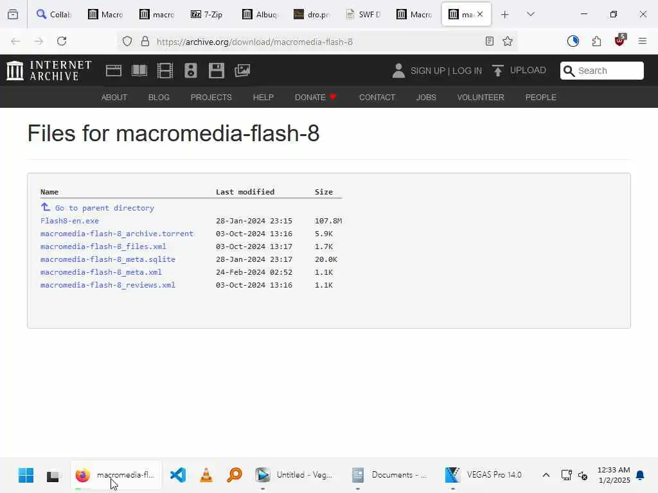
Task: Click the taskbar clock and date
Action: click(614, 475)
